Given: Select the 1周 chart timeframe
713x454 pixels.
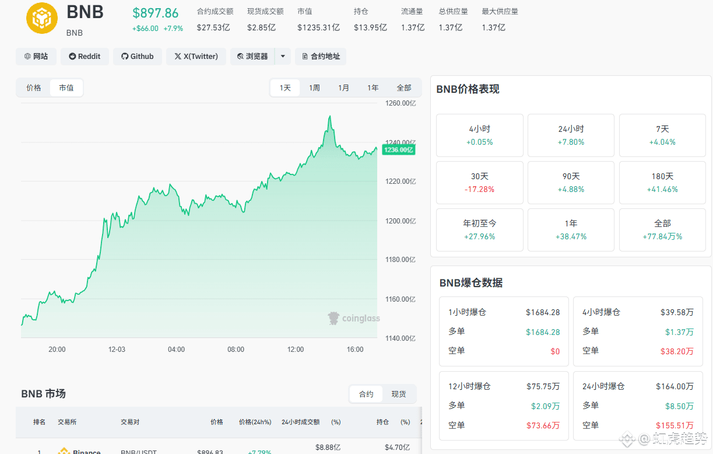Looking at the screenshot, I should click(314, 88).
